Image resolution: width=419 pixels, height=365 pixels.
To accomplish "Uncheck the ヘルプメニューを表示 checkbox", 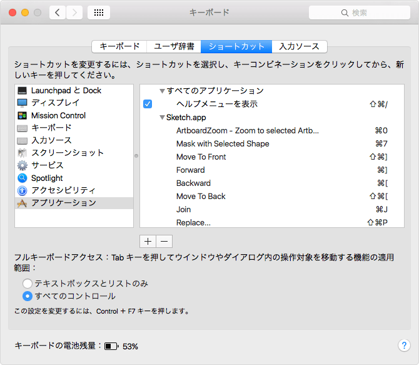I will pos(148,104).
